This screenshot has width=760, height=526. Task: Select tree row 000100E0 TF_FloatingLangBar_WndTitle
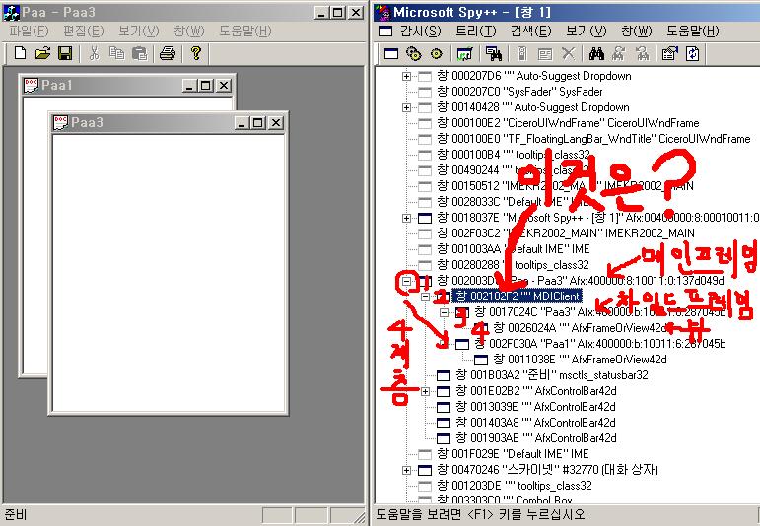coord(593,139)
